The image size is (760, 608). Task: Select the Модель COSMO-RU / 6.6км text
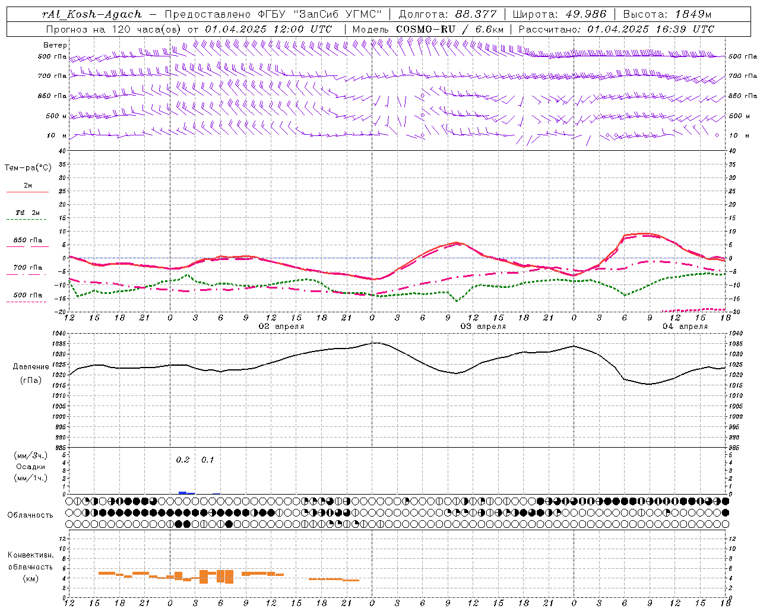pyautogui.click(x=428, y=29)
